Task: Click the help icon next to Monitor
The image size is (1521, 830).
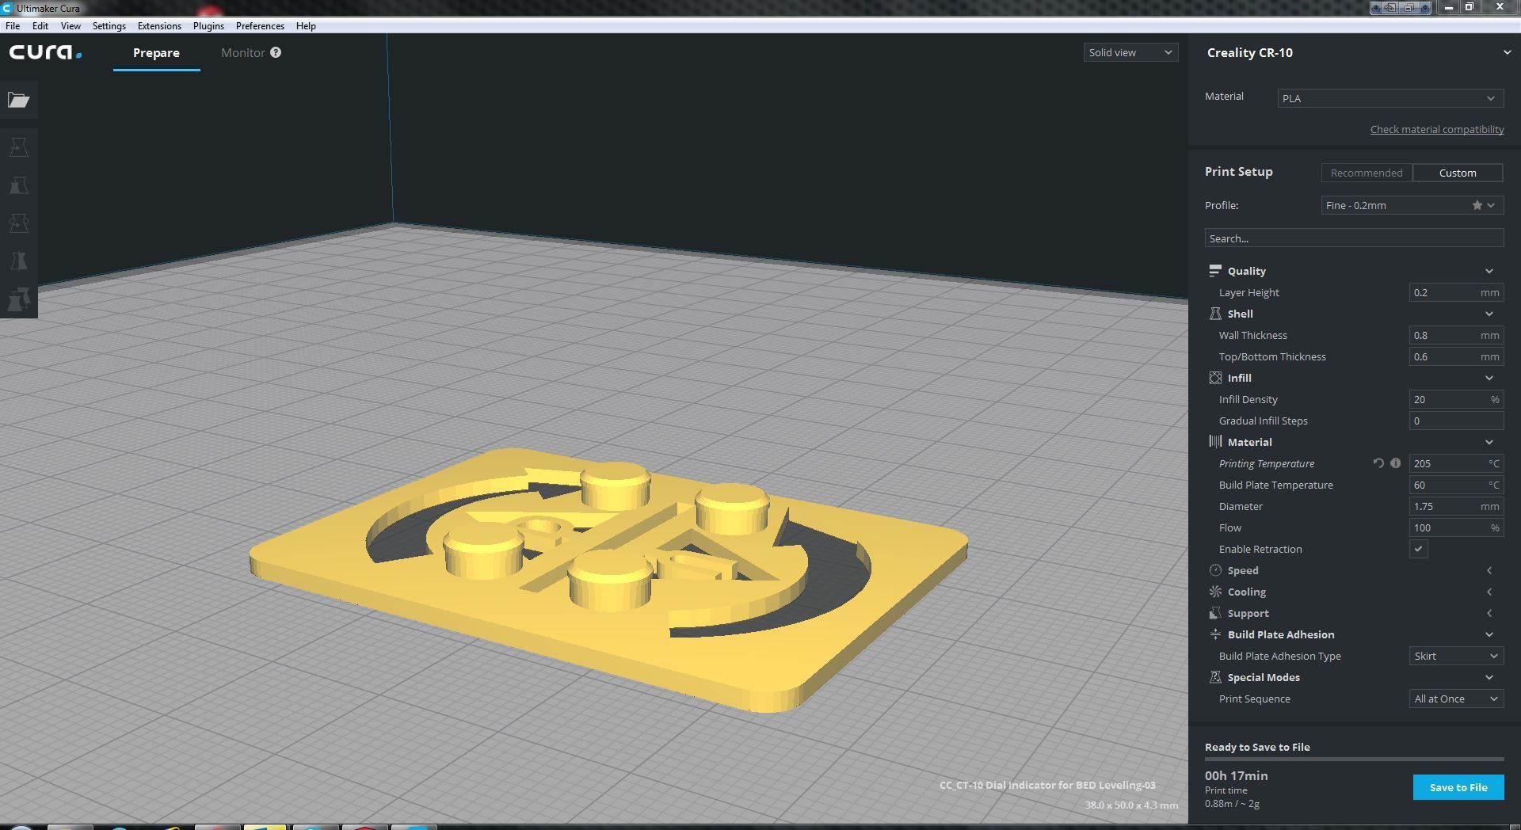Action: click(x=276, y=52)
